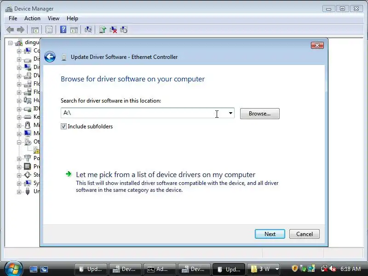Click the Device Manager toolbar Forward arrow
The height and width of the screenshot is (276, 368).
(x=21, y=30)
